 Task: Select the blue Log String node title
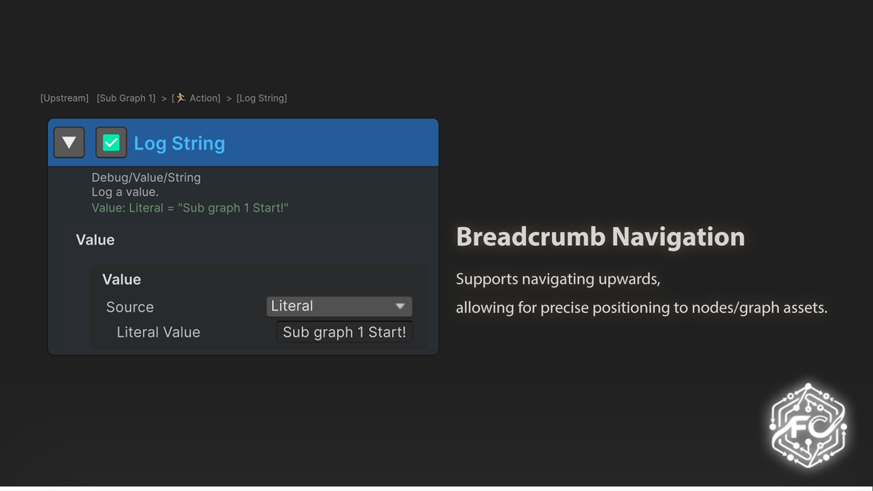(x=179, y=143)
